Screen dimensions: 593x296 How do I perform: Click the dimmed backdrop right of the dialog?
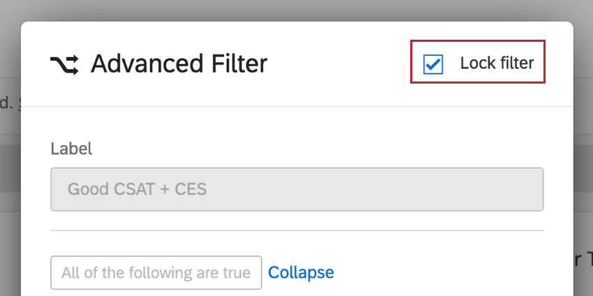coord(583,167)
